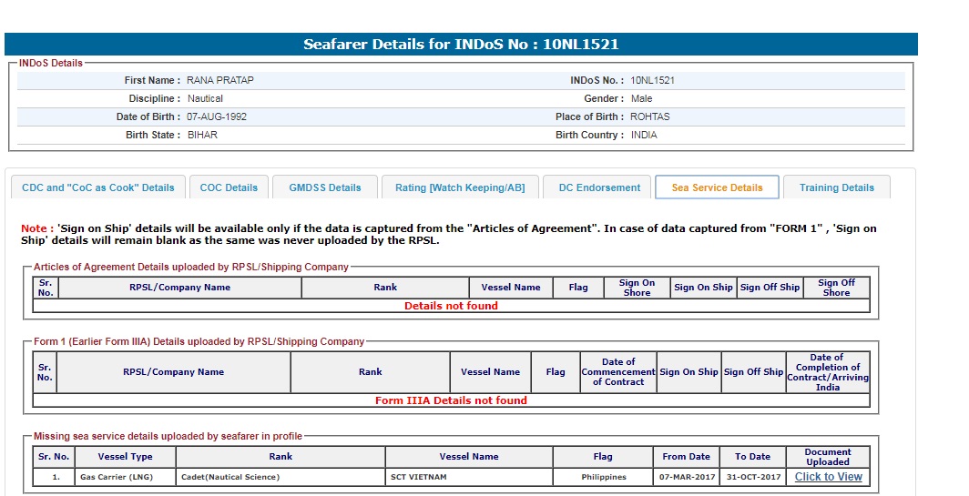Switch to the Training Details tab
Viewport: 969px width, 496px height.
(x=836, y=187)
